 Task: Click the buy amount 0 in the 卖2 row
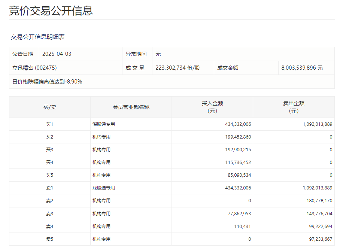249,201
